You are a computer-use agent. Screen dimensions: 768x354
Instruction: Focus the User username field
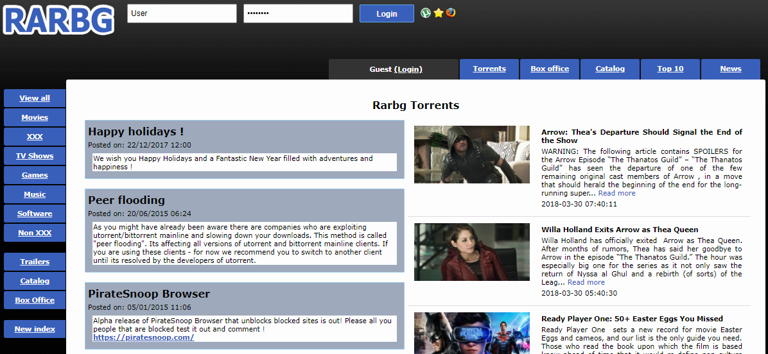click(182, 13)
